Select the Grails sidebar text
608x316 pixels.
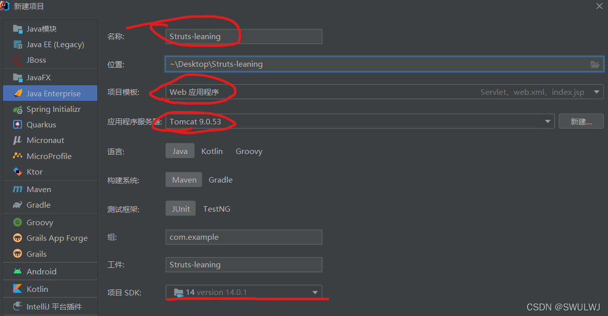[x=37, y=254]
